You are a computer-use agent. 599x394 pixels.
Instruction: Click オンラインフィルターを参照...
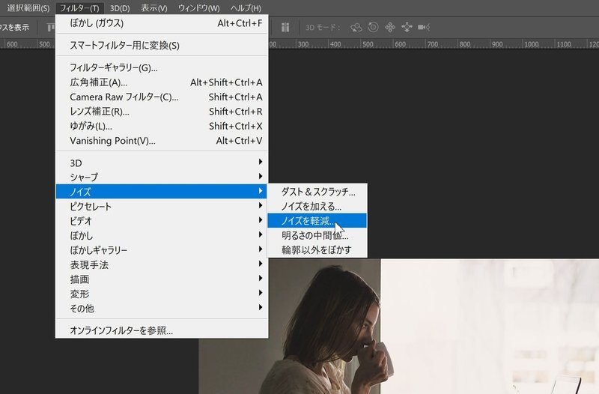[x=162, y=330]
